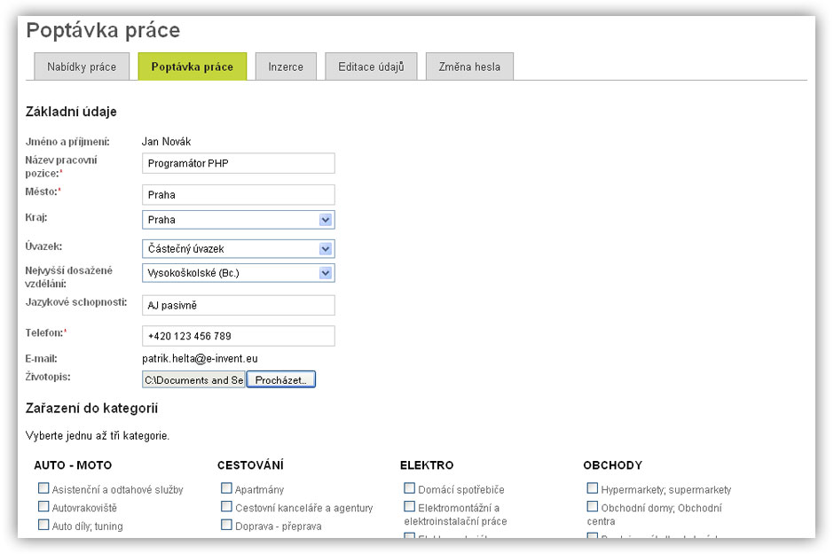
Task: Go to the Editace údajů tab
Action: click(371, 66)
